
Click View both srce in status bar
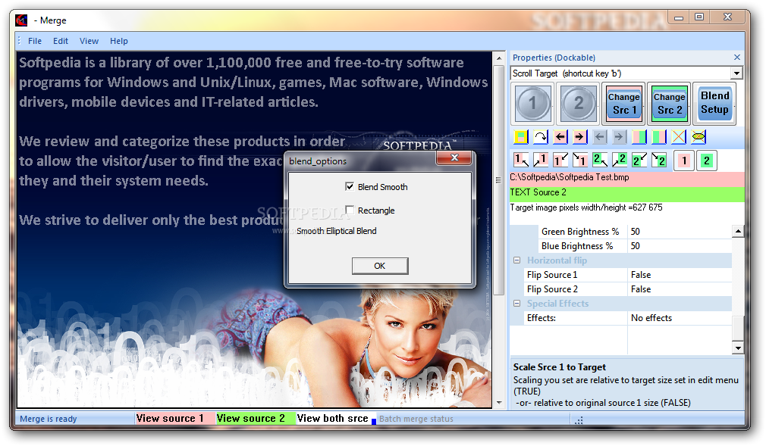pos(333,419)
